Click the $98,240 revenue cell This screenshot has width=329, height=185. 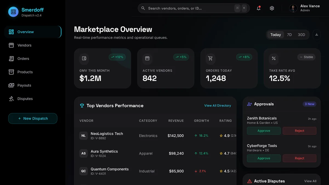pyautogui.click(x=176, y=153)
